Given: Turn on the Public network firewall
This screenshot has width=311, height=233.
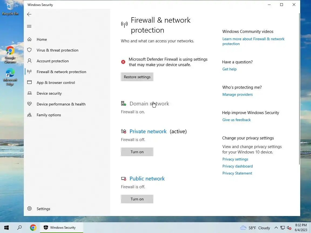Looking at the screenshot, I should point(137,199).
